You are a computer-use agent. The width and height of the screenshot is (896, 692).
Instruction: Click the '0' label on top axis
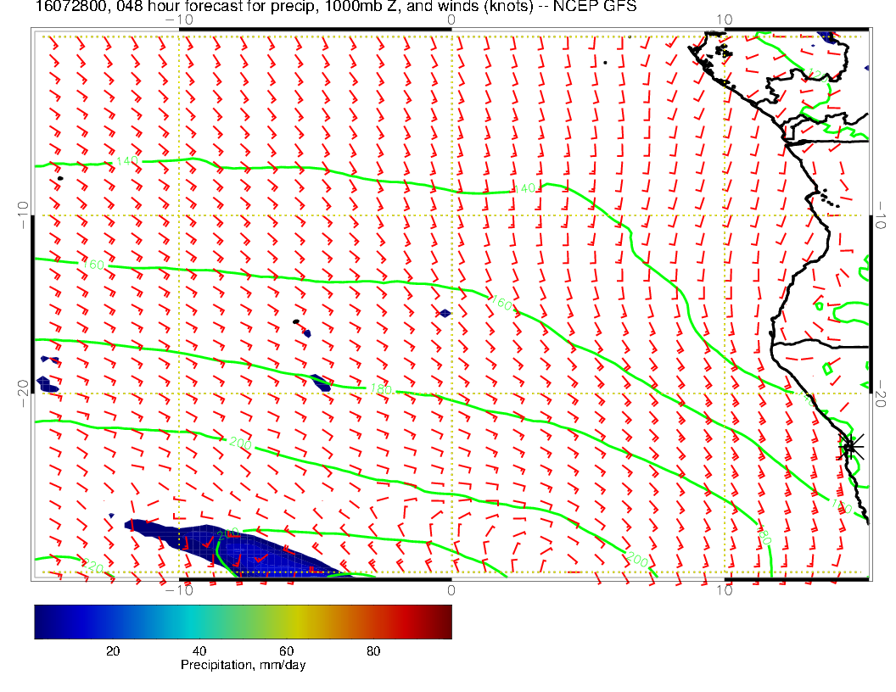pos(451,20)
